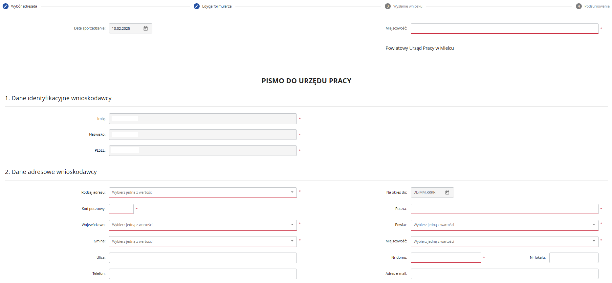612x283 pixels.
Task: Open calendar icon in Na okres do field
Action: click(x=447, y=192)
